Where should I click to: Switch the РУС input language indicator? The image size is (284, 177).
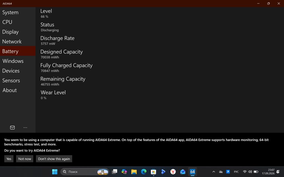point(236,171)
